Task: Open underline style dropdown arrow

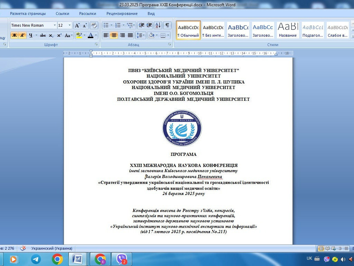Action: [36, 35]
